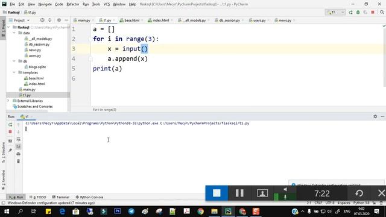Open Search Everywhere magnifier

coord(382,12)
